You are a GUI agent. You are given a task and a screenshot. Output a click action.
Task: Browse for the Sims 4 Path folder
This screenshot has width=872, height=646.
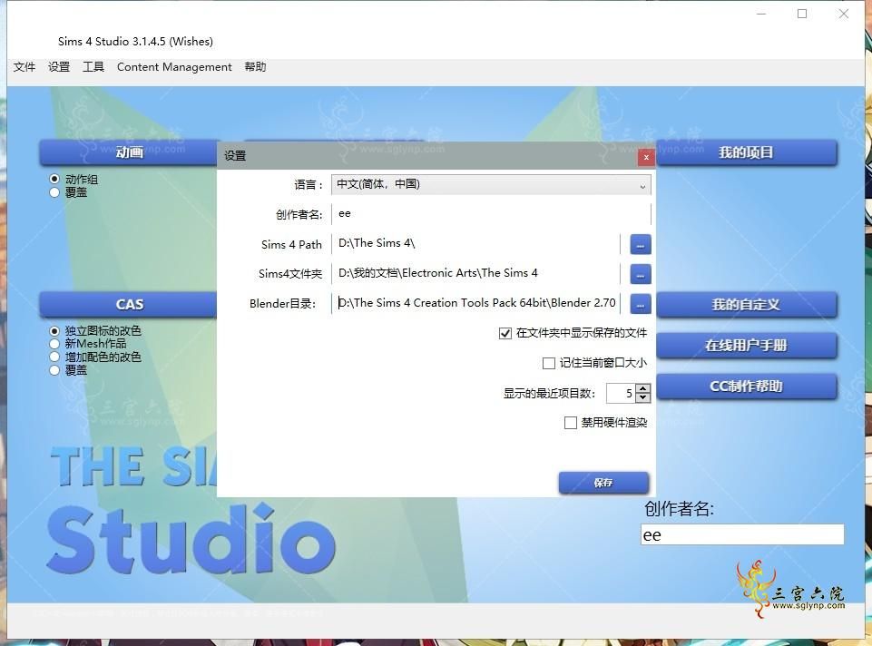click(x=640, y=244)
